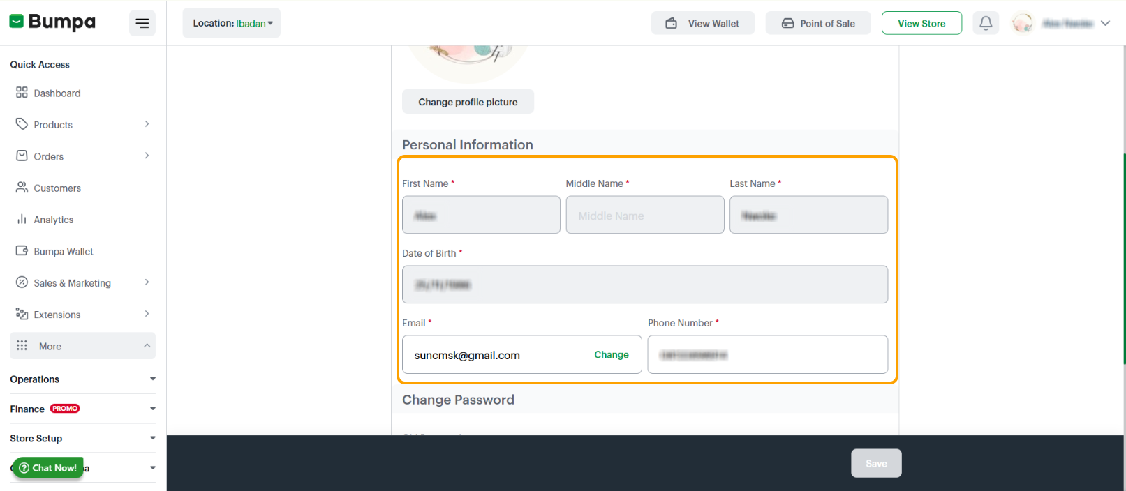Click the Extensions icon

point(22,314)
